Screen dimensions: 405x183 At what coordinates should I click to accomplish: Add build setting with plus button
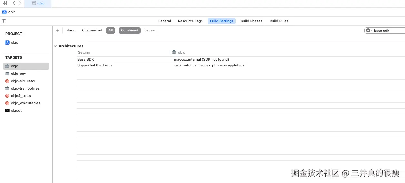(57, 30)
